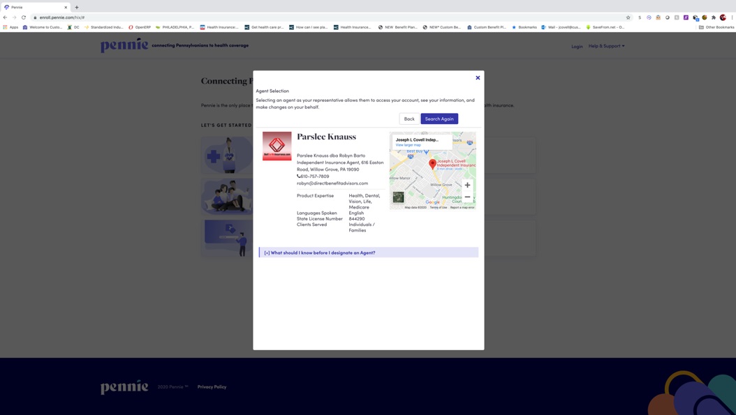The height and width of the screenshot is (415, 736).
Task: Click the state license number 844290
Action: click(357, 218)
